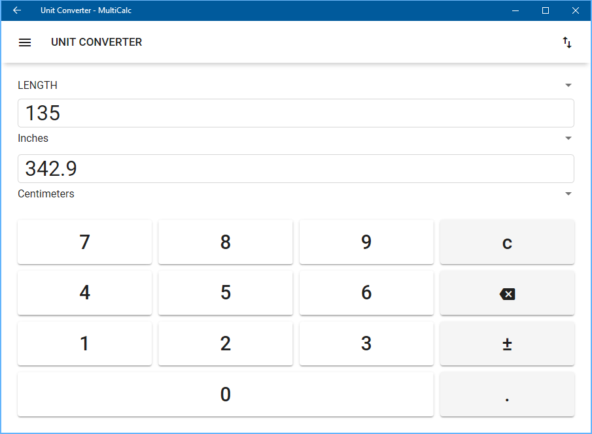Tap the number 5 key
The height and width of the screenshot is (434, 592).
coord(226,293)
